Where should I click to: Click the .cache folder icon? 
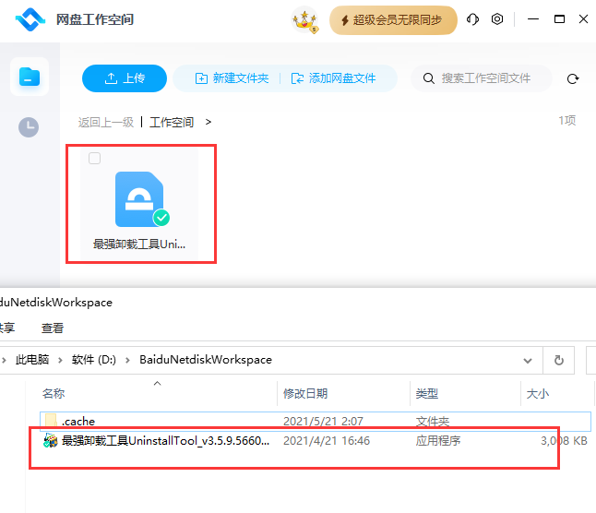pyautogui.click(x=51, y=421)
